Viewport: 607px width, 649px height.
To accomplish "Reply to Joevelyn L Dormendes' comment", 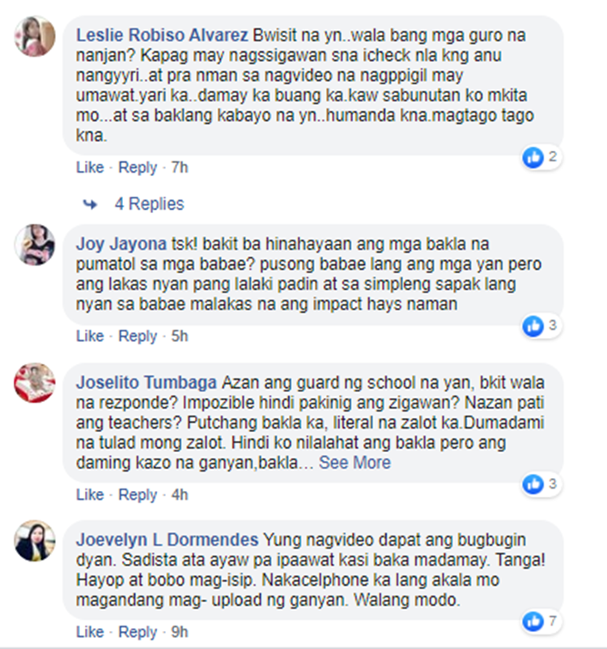I will click(138, 632).
